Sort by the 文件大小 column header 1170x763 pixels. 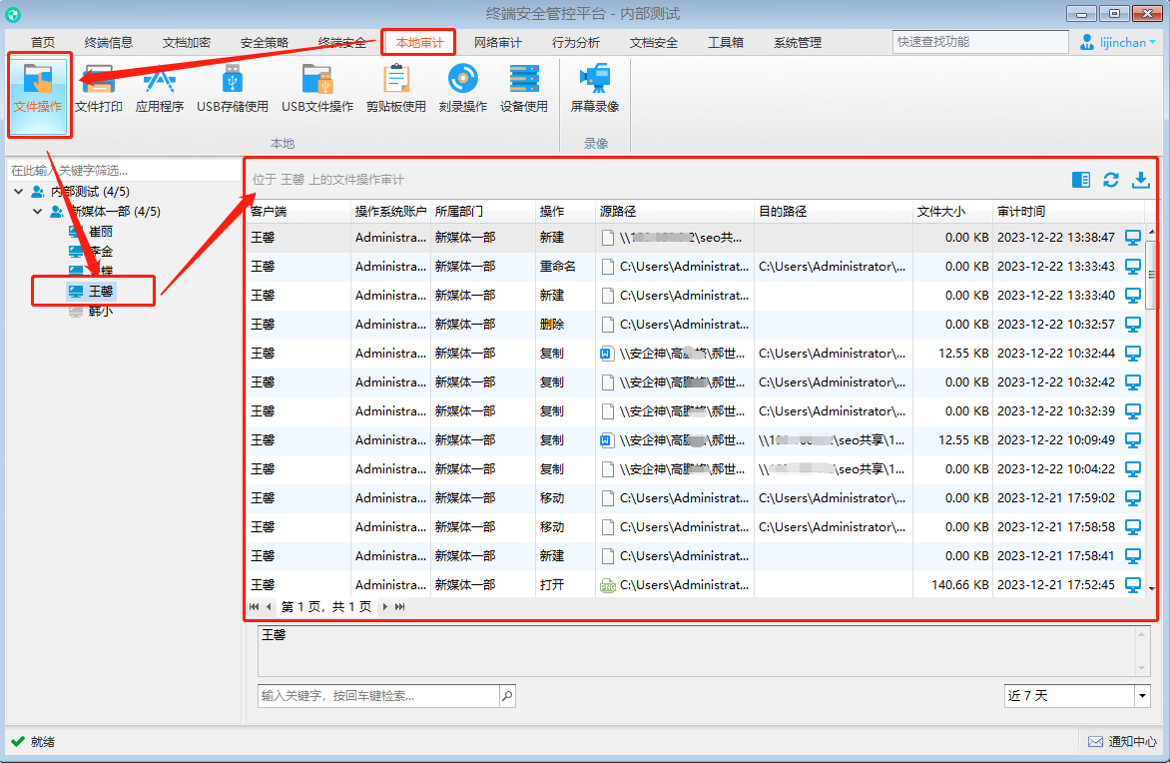tap(952, 212)
